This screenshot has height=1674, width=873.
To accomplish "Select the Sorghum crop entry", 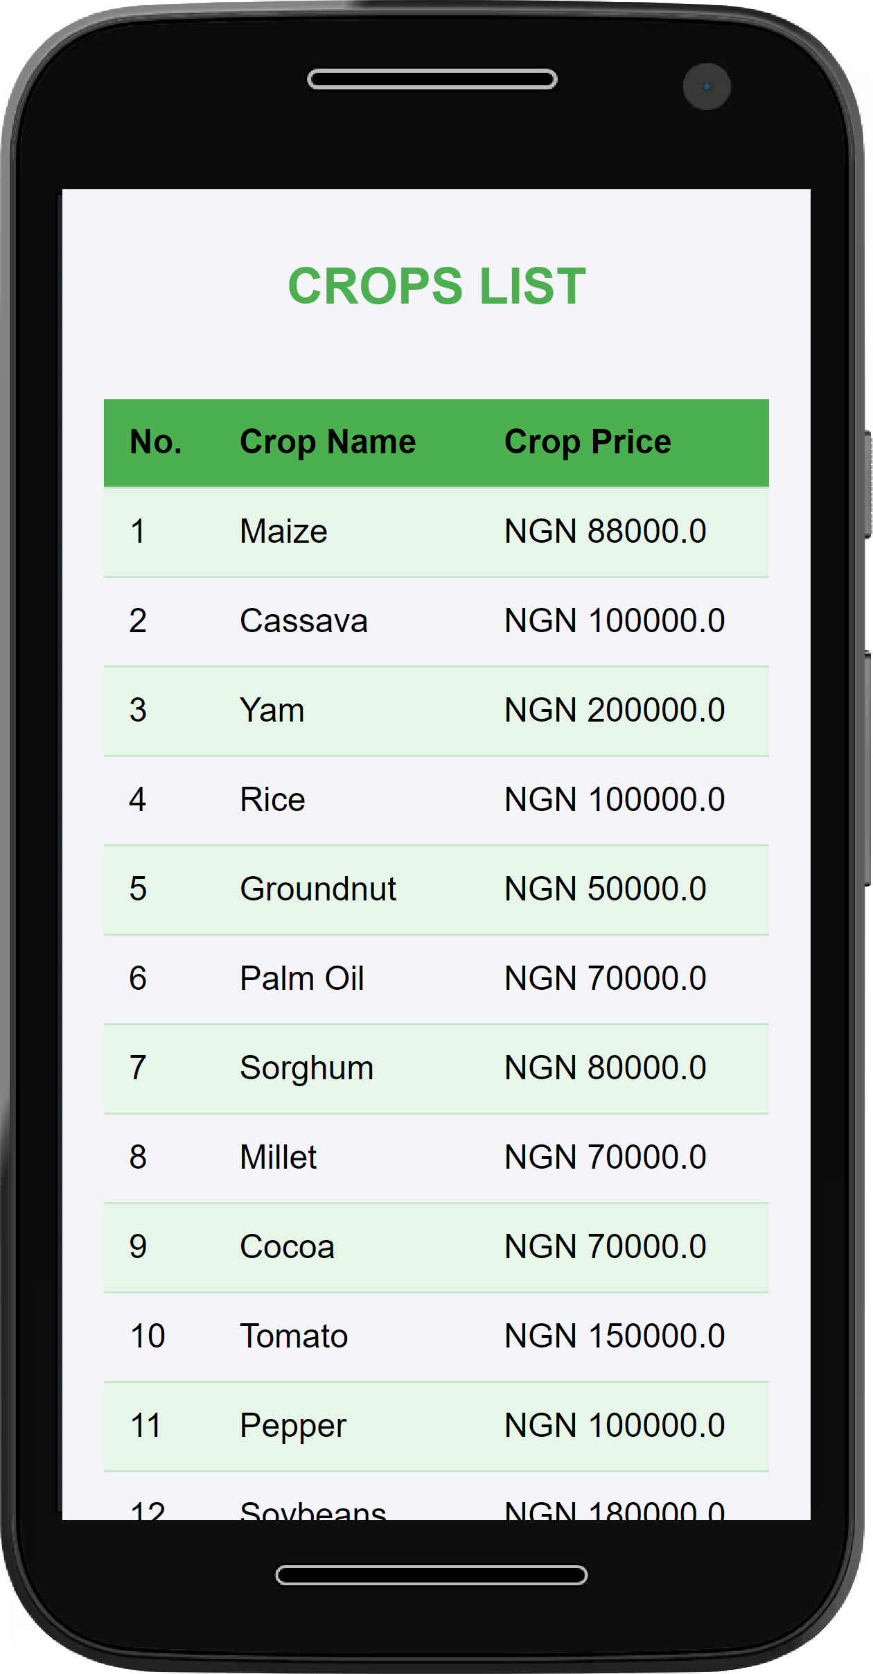I will (306, 1067).
